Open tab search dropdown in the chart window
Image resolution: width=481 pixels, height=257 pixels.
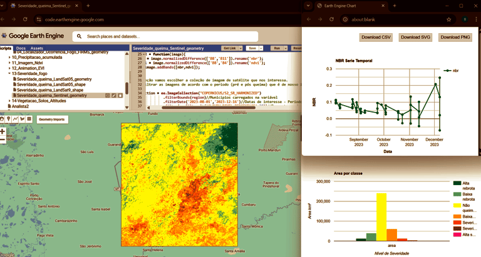click(308, 6)
